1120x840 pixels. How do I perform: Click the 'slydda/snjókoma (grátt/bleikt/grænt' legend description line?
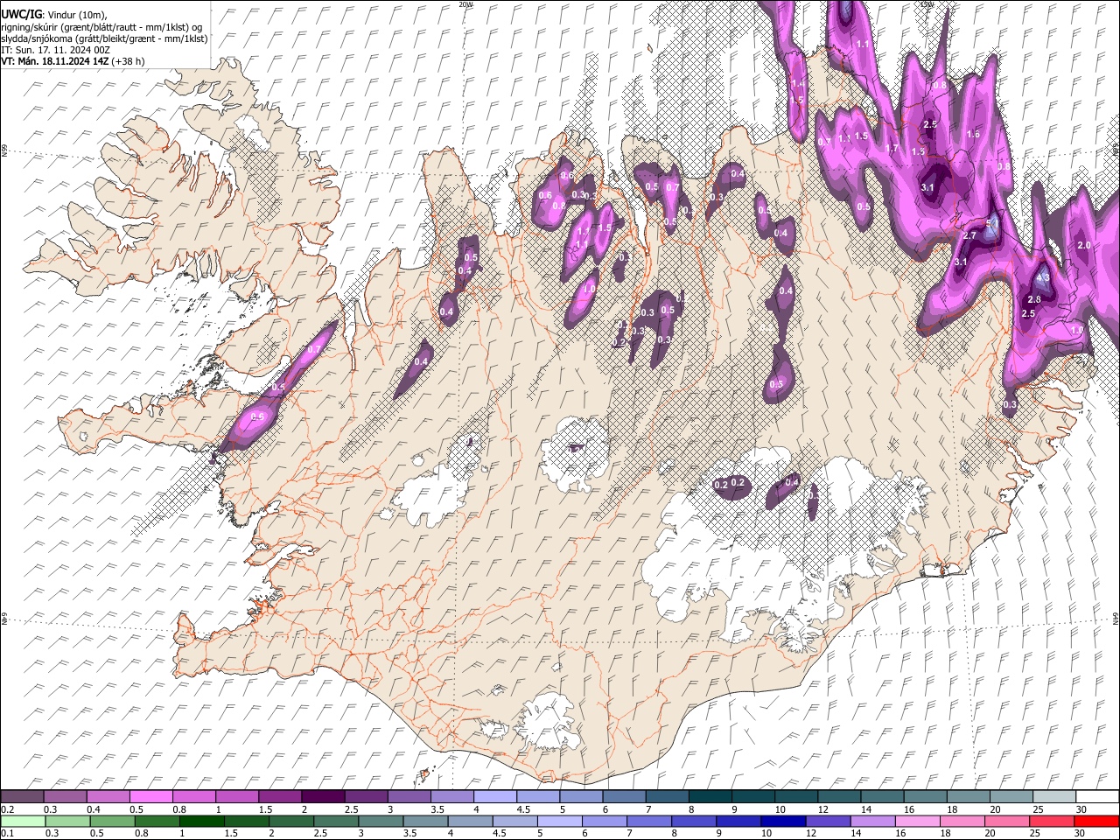[104, 38]
